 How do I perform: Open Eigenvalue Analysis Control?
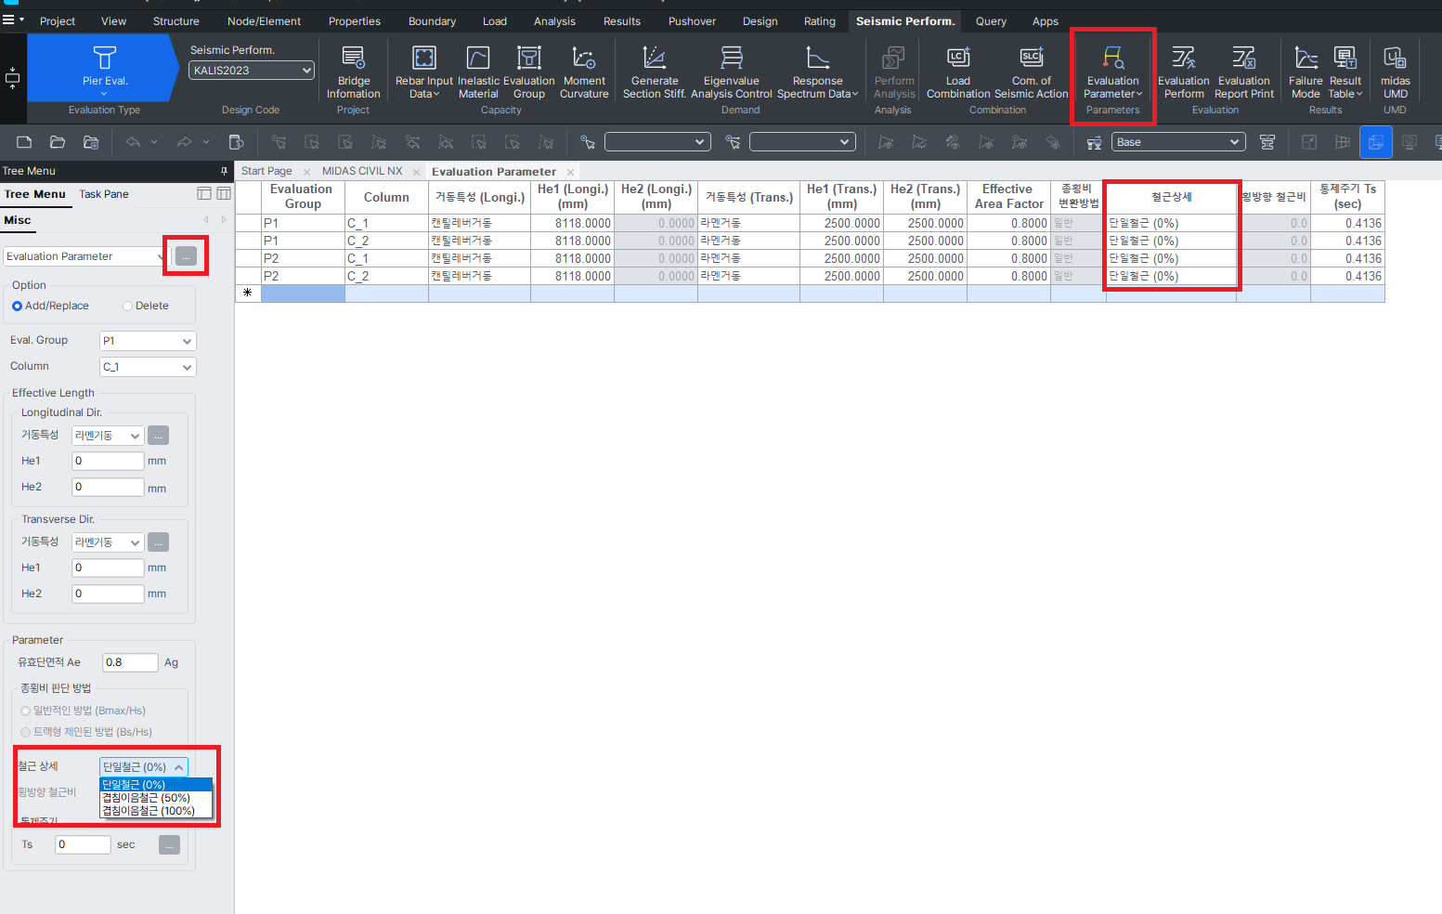732,72
